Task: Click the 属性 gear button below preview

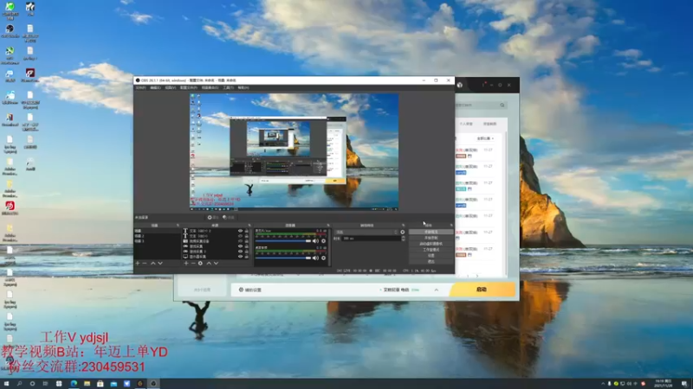Action: 213,218
